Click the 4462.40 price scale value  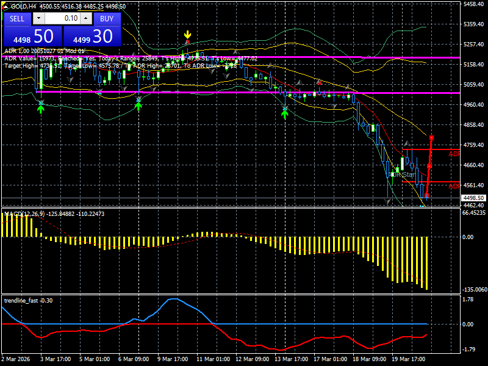474,206
